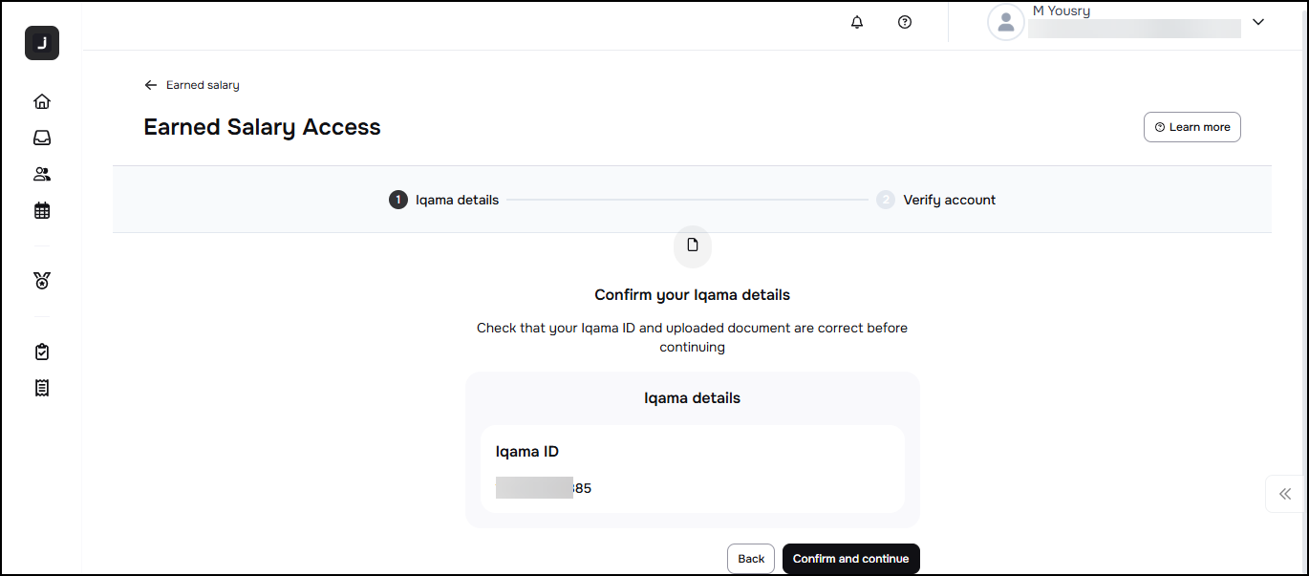Go to Home from the sidebar
Image resolution: width=1309 pixels, height=576 pixels.
point(42,101)
